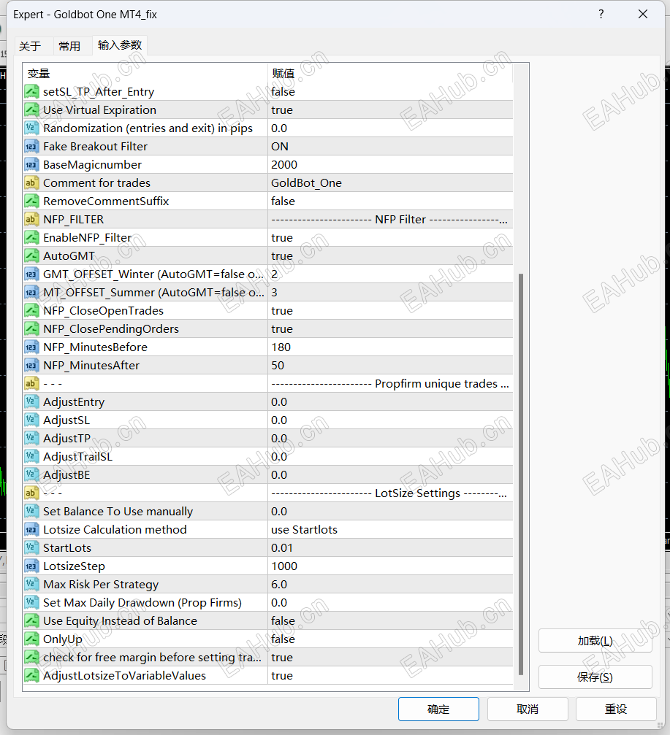Viewport: 670px width, 735px height.
Task: Toggle the setSL_TP_After_Entry false value
Action: click(390, 91)
